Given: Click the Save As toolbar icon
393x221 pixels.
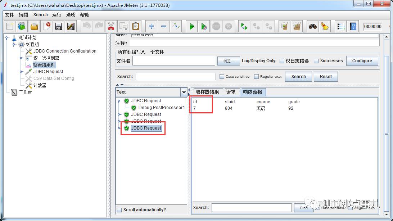Looking at the screenshot, I should (71, 26).
